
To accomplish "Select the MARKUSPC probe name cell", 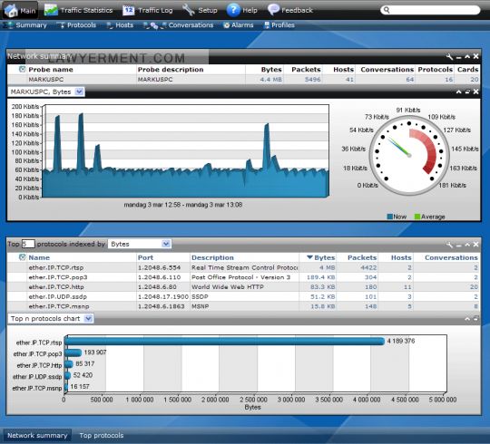I will pos(46,79).
